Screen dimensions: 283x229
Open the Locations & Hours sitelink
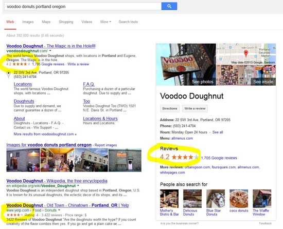click(100, 119)
